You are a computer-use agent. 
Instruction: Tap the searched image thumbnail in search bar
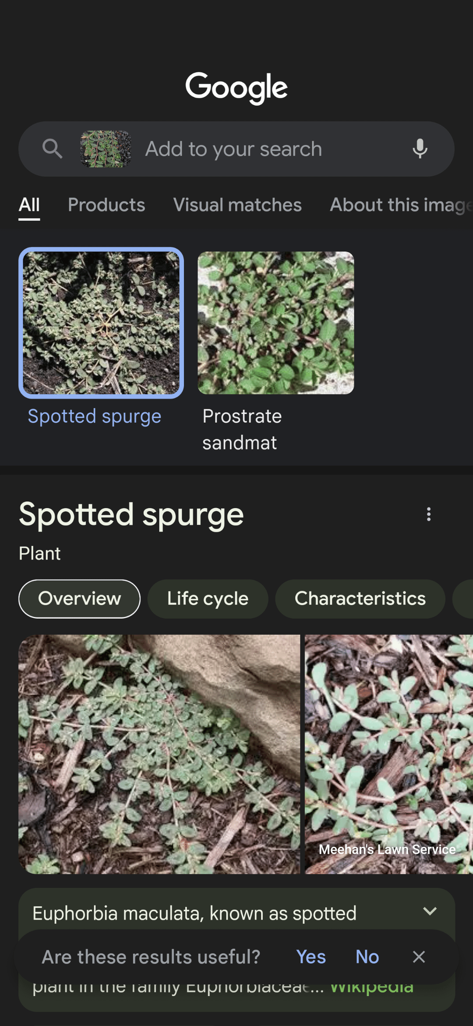(106, 149)
